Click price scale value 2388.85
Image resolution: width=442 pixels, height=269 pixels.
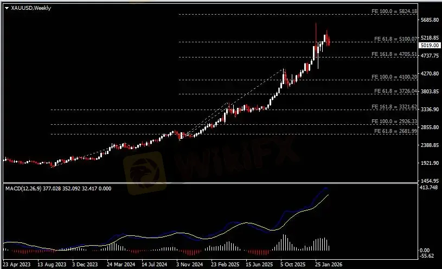[430, 145]
